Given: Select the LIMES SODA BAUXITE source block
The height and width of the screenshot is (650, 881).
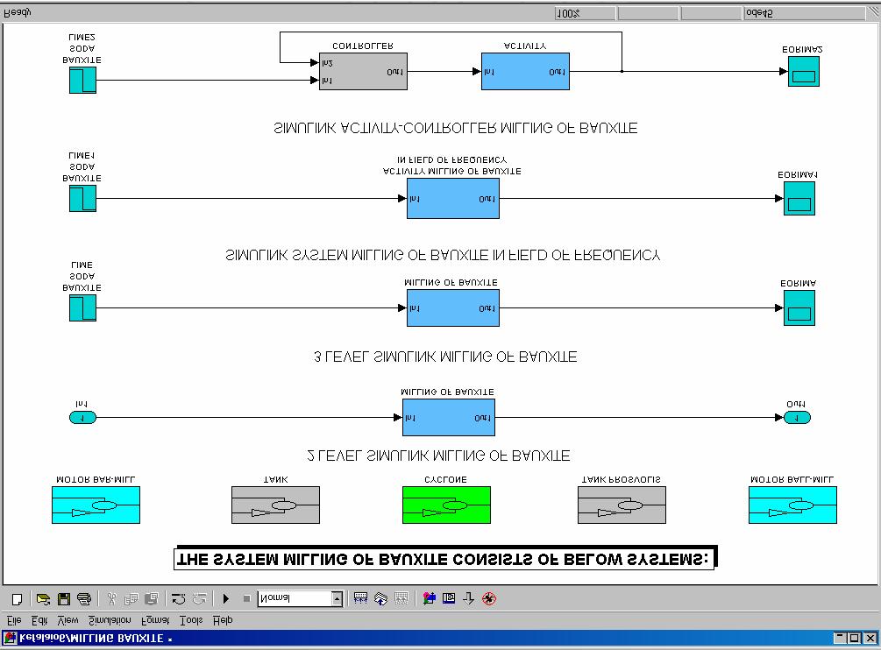Looking at the screenshot, I should click(x=82, y=81).
